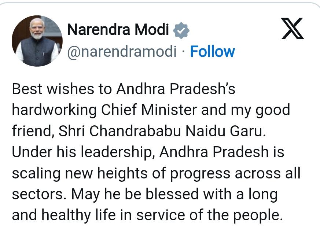The width and height of the screenshot is (320, 247).
Task: Click the Follow link
Action: click(x=212, y=52)
